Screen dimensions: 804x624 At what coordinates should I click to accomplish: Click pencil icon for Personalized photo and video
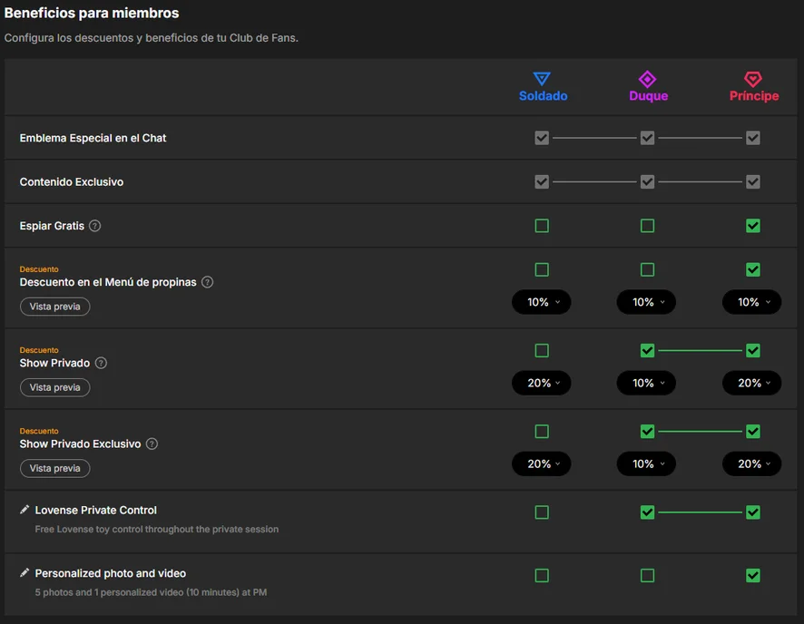[x=25, y=573]
